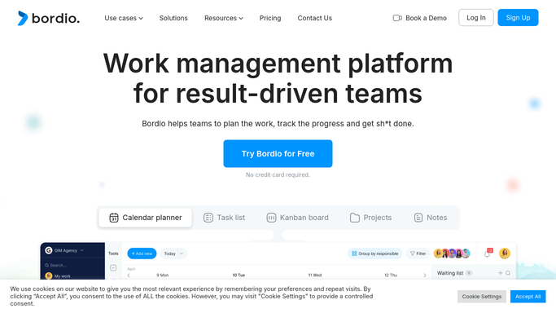Click the Book a Demo link
Viewport: 556px width, 313px height.
420,18
